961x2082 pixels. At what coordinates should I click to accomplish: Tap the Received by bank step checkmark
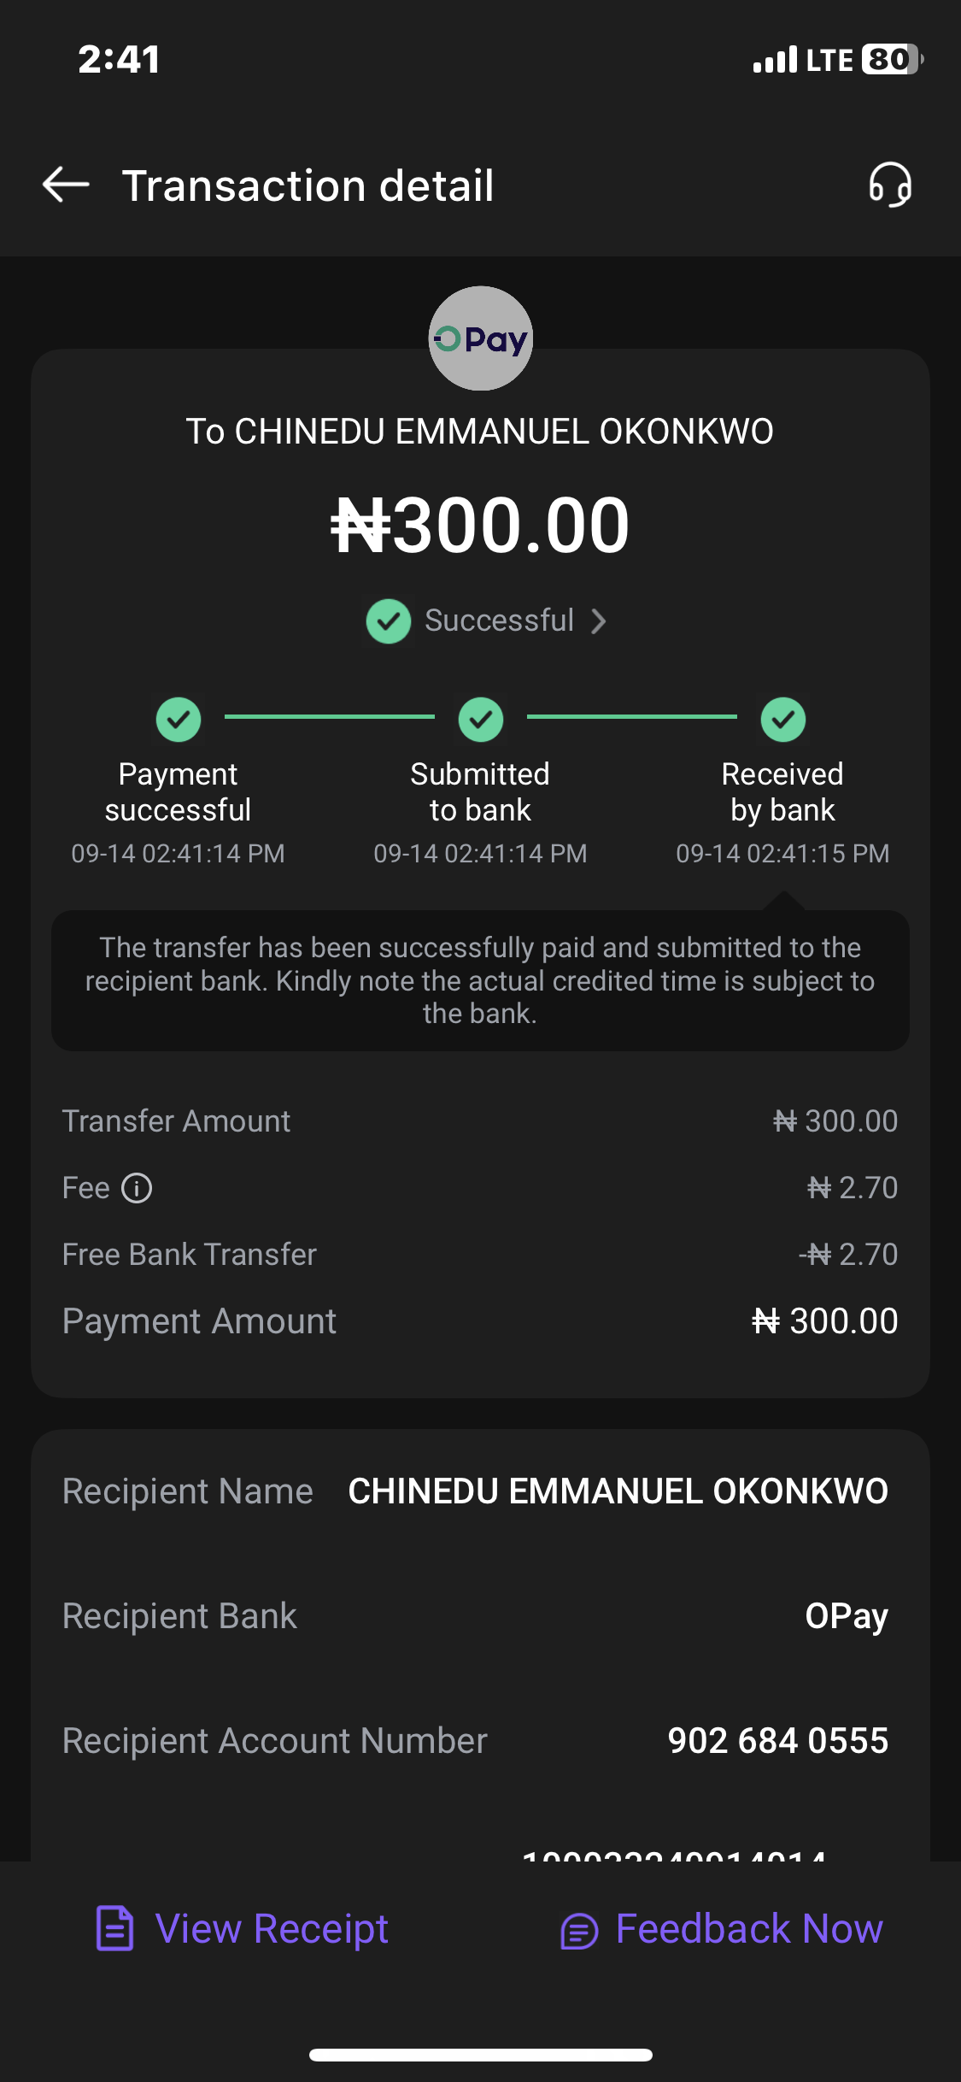pos(783,720)
